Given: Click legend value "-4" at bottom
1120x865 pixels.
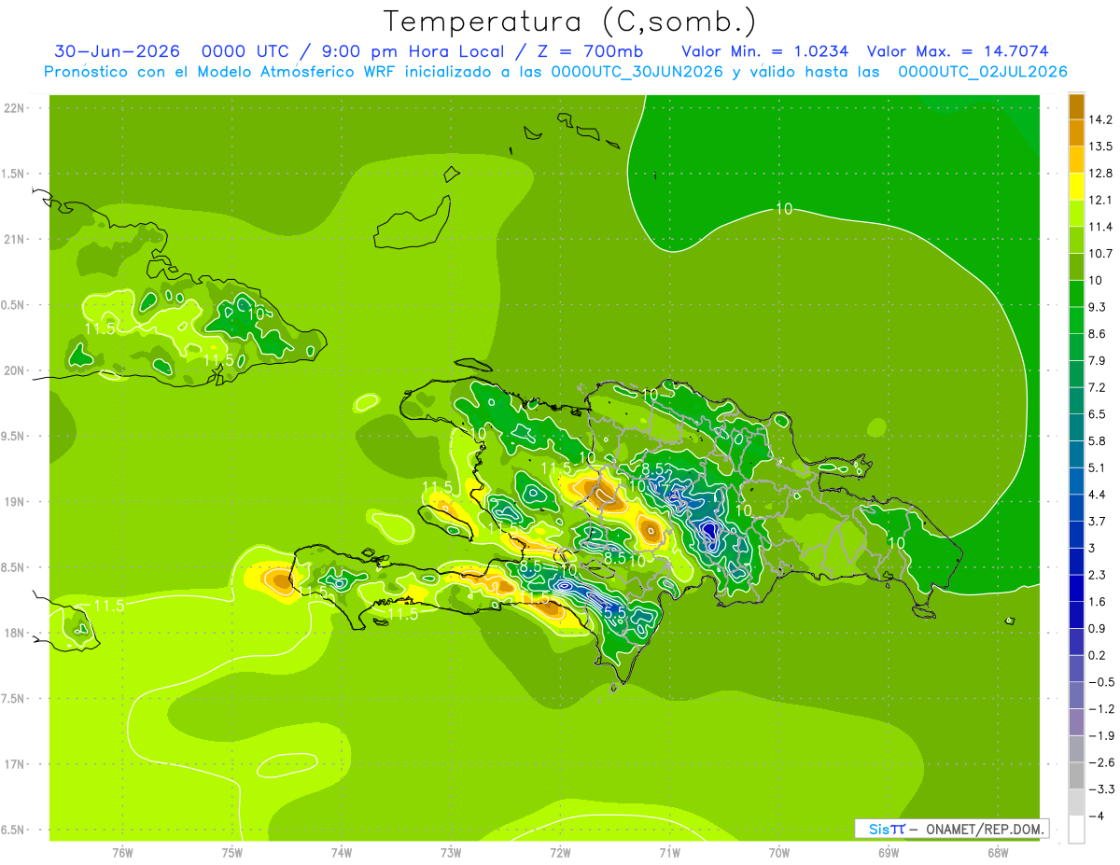Looking at the screenshot, I should (1095, 816).
